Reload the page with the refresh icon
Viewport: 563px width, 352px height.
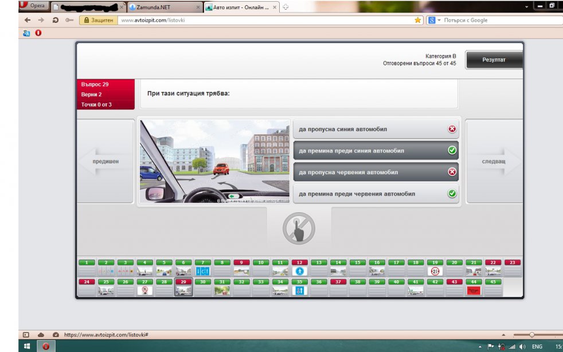point(56,20)
